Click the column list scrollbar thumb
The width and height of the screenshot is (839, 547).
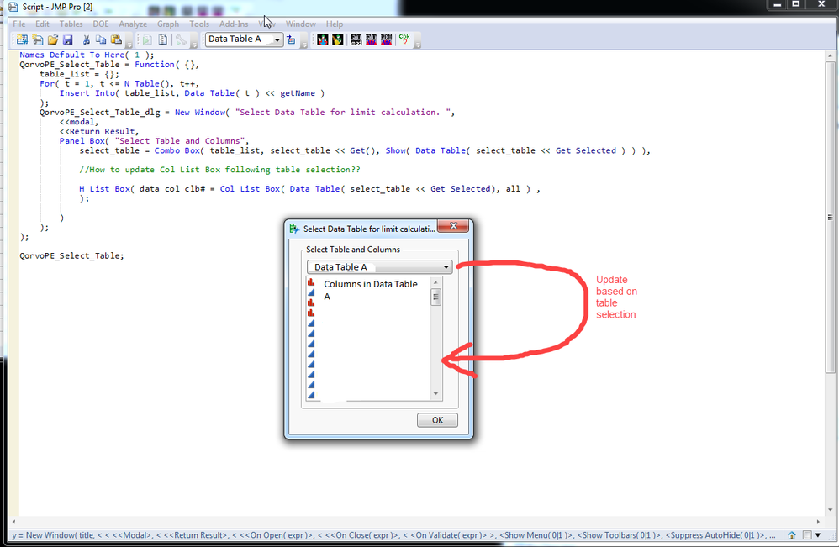pos(435,297)
